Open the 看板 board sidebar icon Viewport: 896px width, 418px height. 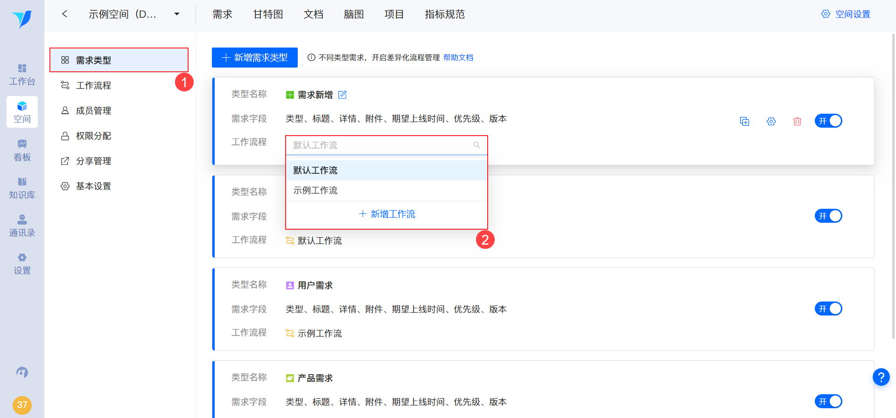tap(22, 151)
